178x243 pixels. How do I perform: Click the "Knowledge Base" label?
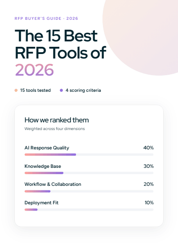point(43,166)
